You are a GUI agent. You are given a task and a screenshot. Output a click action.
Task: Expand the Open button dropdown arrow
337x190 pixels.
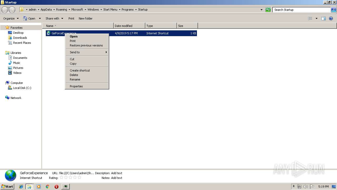[x=40, y=18]
